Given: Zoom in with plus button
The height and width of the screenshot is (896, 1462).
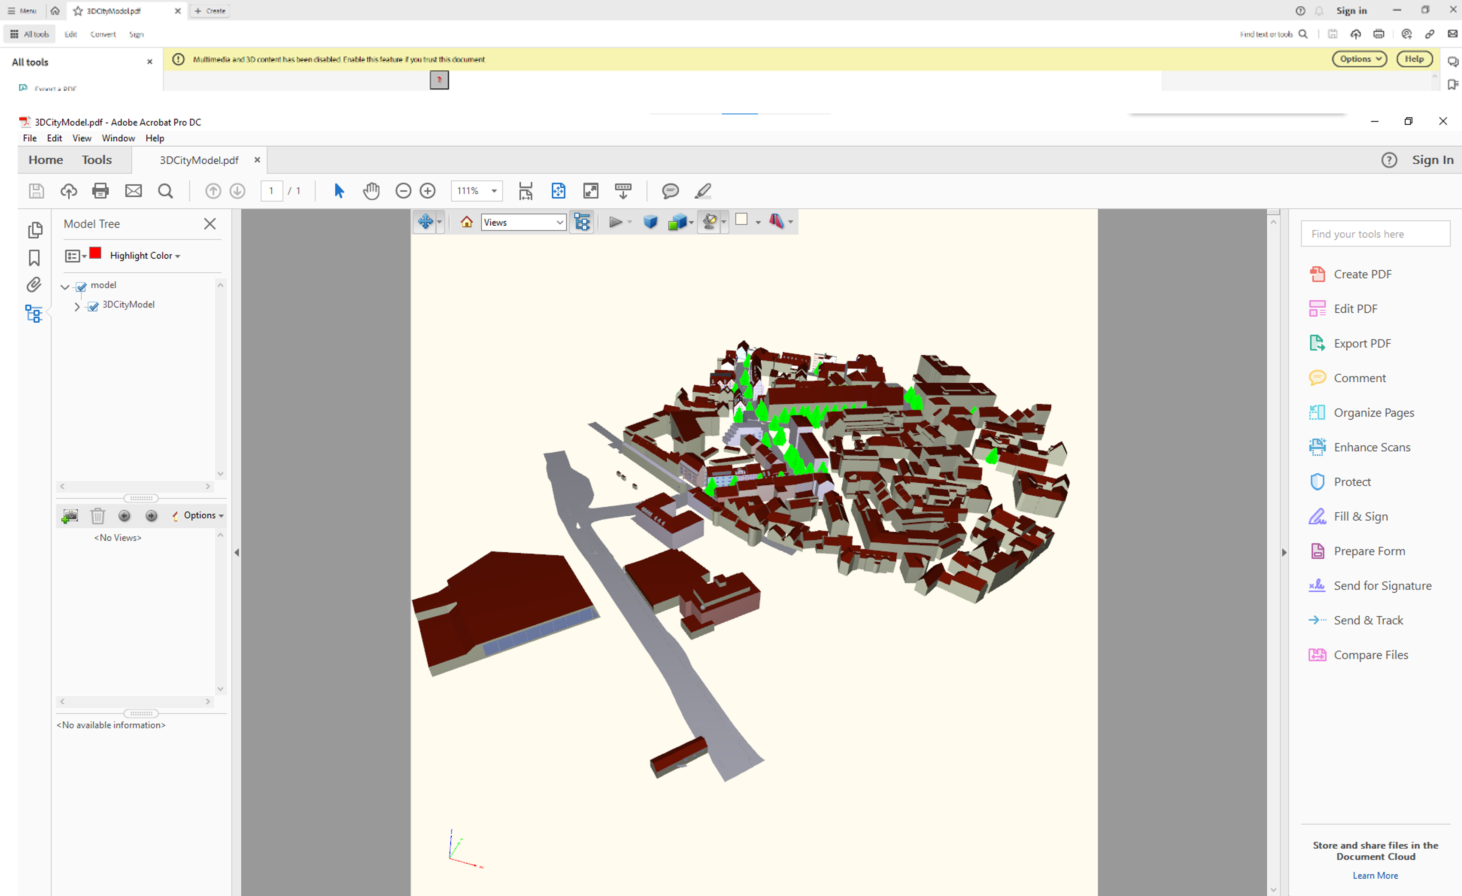Looking at the screenshot, I should coord(428,190).
